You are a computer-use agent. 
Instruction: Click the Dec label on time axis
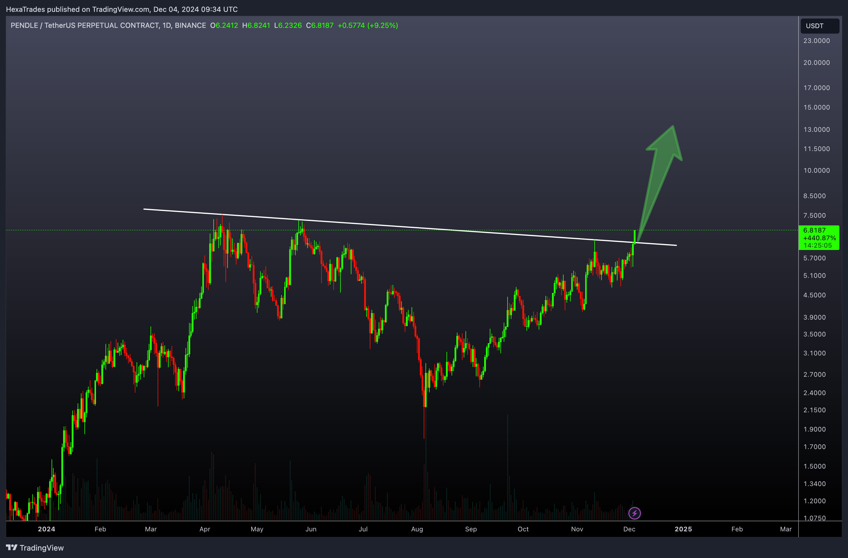tap(629, 529)
